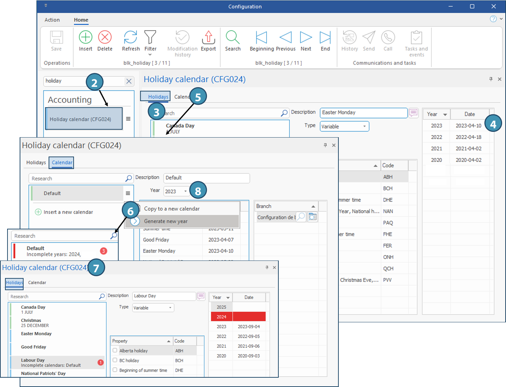This screenshot has height=387, width=506.
Task: Click the Easter Monday description field
Action: pos(363,113)
